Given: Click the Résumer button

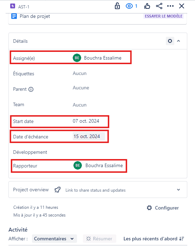Looking at the screenshot, I should (99, 239).
